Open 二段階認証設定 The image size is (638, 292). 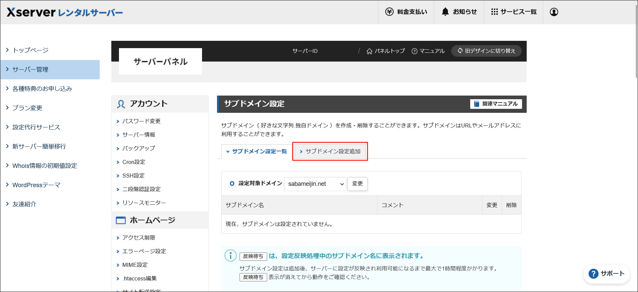[142, 189]
